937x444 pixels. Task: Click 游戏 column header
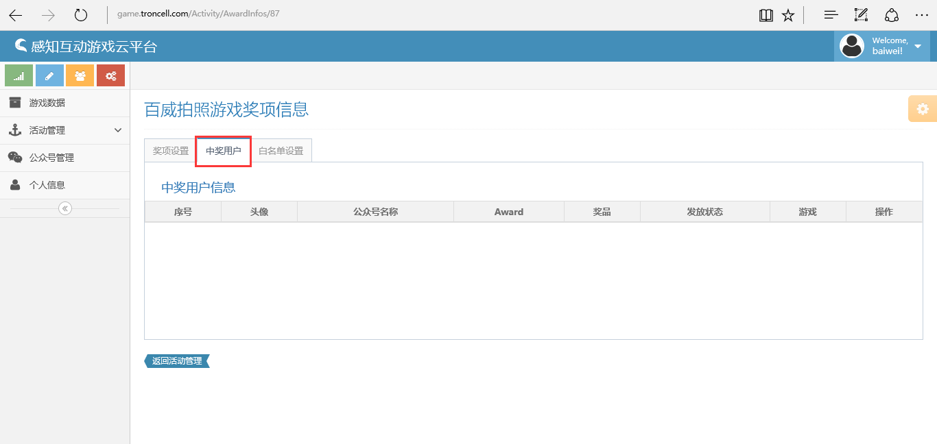pos(808,212)
